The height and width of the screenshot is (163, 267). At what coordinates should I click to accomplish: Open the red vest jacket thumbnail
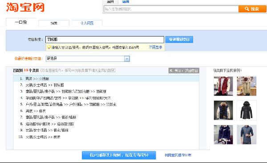[223, 86]
